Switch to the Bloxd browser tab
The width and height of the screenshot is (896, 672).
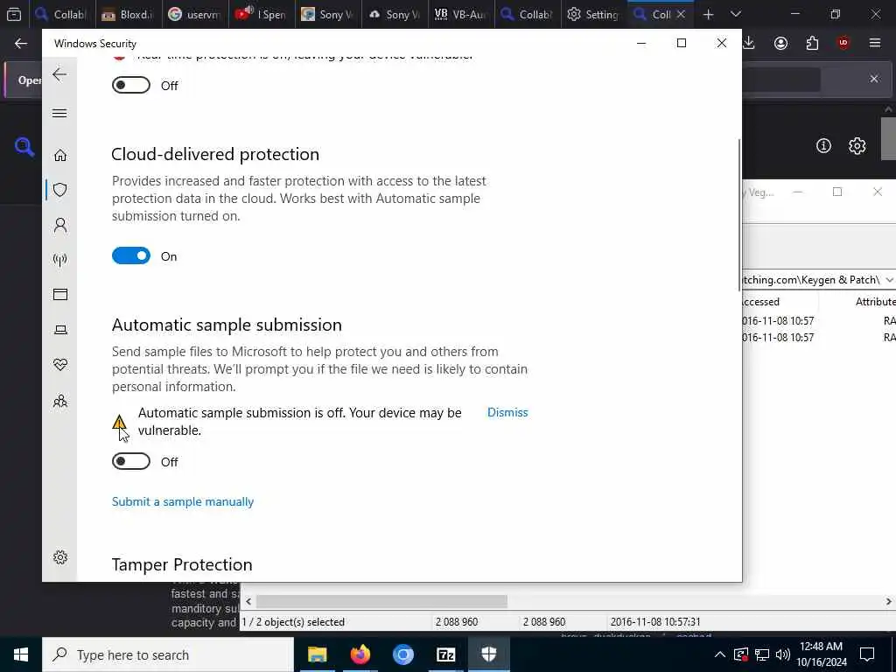(128, 14)
